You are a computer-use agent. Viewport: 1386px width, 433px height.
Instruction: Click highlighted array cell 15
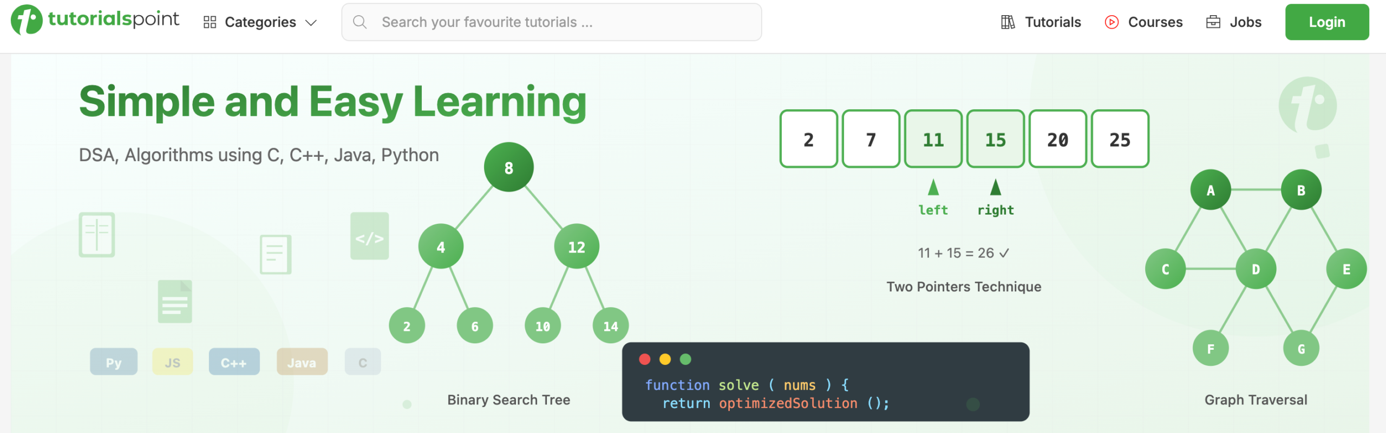tap(996, 139)
